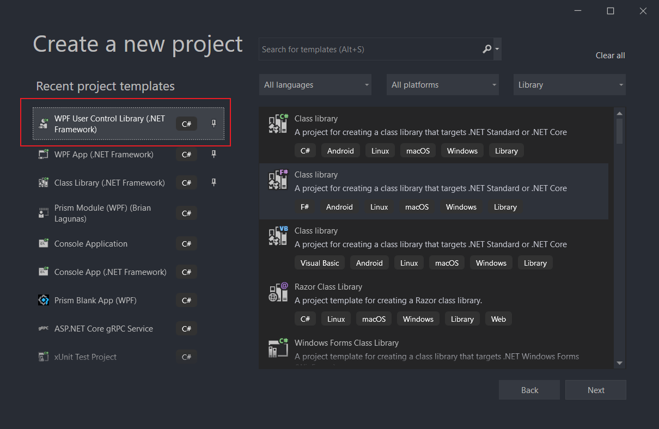Viewport: 659px width, 429px height.
Task: Pick the F# Class library template icon
Action: tap(278, 180)
